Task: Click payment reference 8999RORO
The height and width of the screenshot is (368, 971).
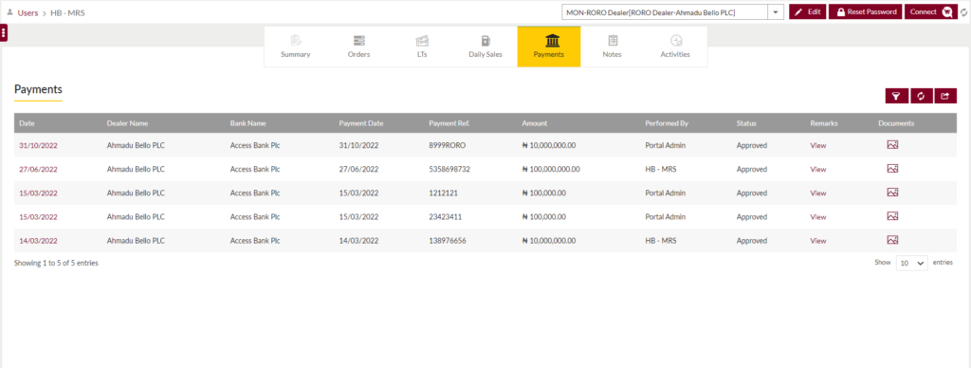Action: point(448,145)
